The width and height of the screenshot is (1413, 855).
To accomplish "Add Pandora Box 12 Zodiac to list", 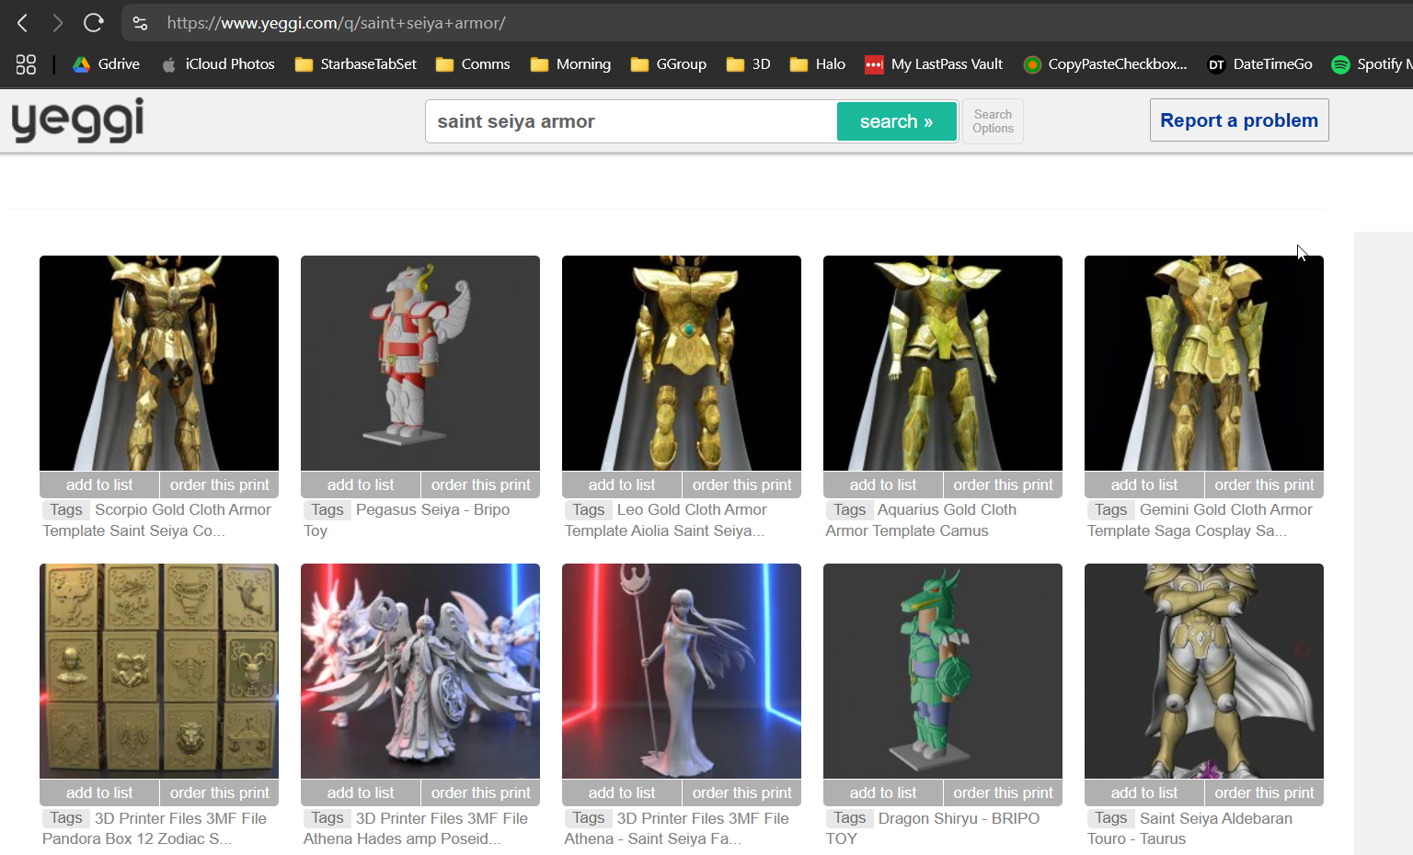I will pos(99,792).
